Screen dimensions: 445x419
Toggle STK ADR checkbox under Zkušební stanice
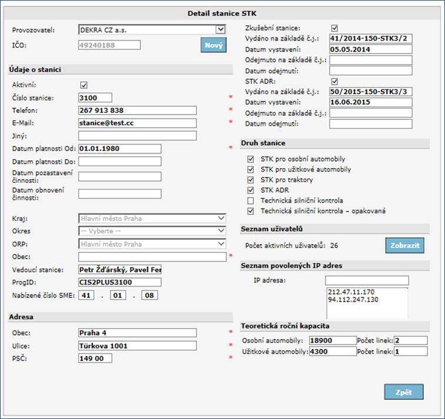click(x=334, y=82)
